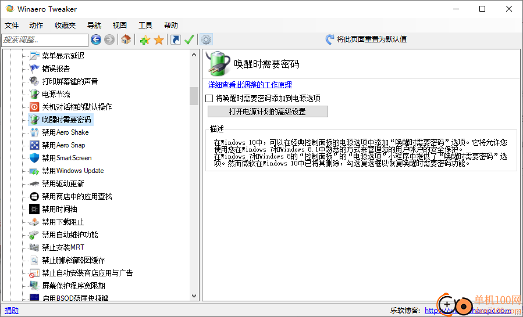Click the tree panel scrollbar thumb
Image resolution: width=523 pixels, height=317 pixels.
point(194,96)
